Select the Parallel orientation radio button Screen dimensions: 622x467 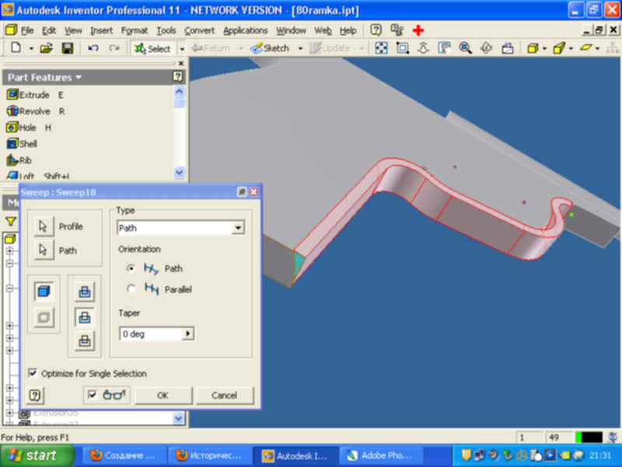pos(131,290)
